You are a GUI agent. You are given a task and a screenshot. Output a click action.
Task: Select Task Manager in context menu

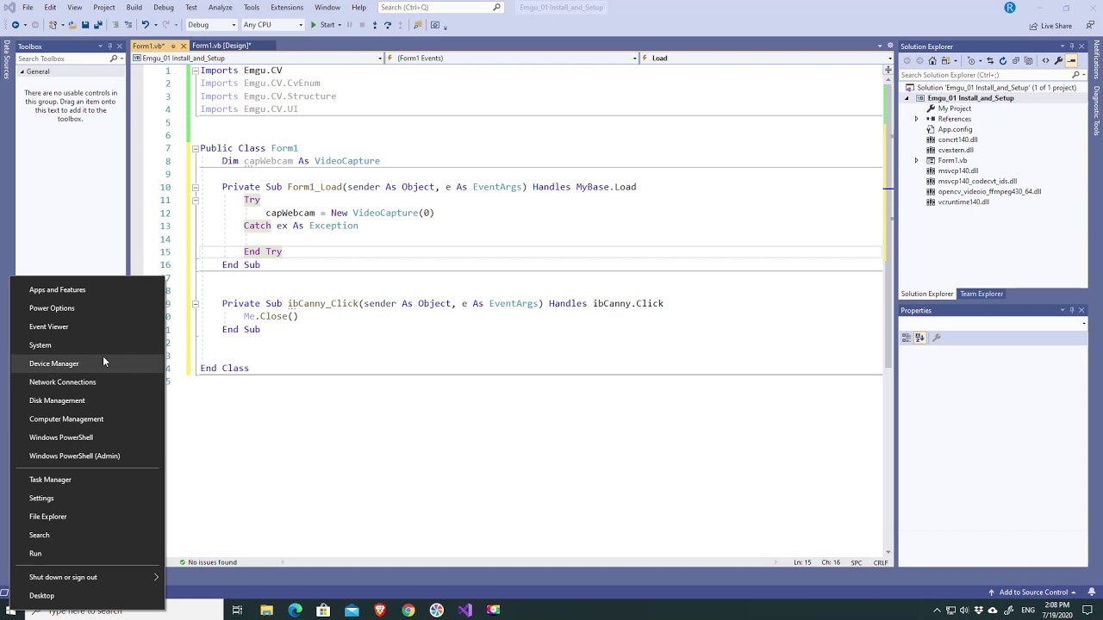[88, 480]
